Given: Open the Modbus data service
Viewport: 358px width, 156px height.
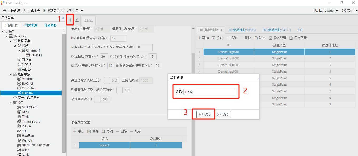Looking at the screenshot, I should point(25,79).
